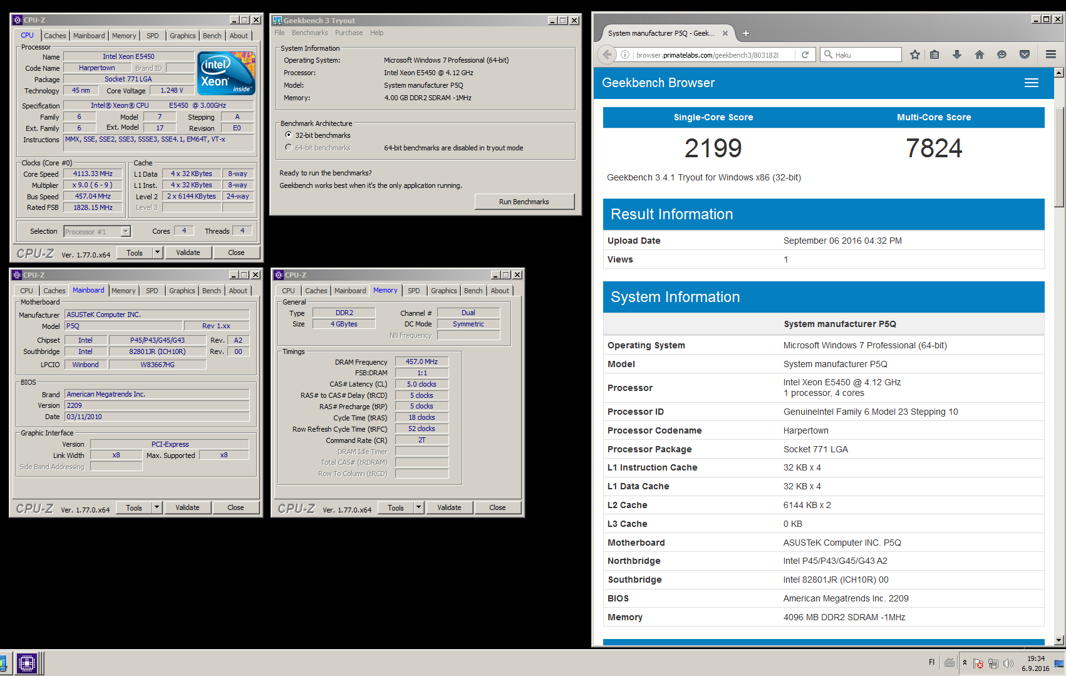Viewport: 1066px width, 676px height.
Task: Open the Geekbench File menu
Action: [279, 33]
